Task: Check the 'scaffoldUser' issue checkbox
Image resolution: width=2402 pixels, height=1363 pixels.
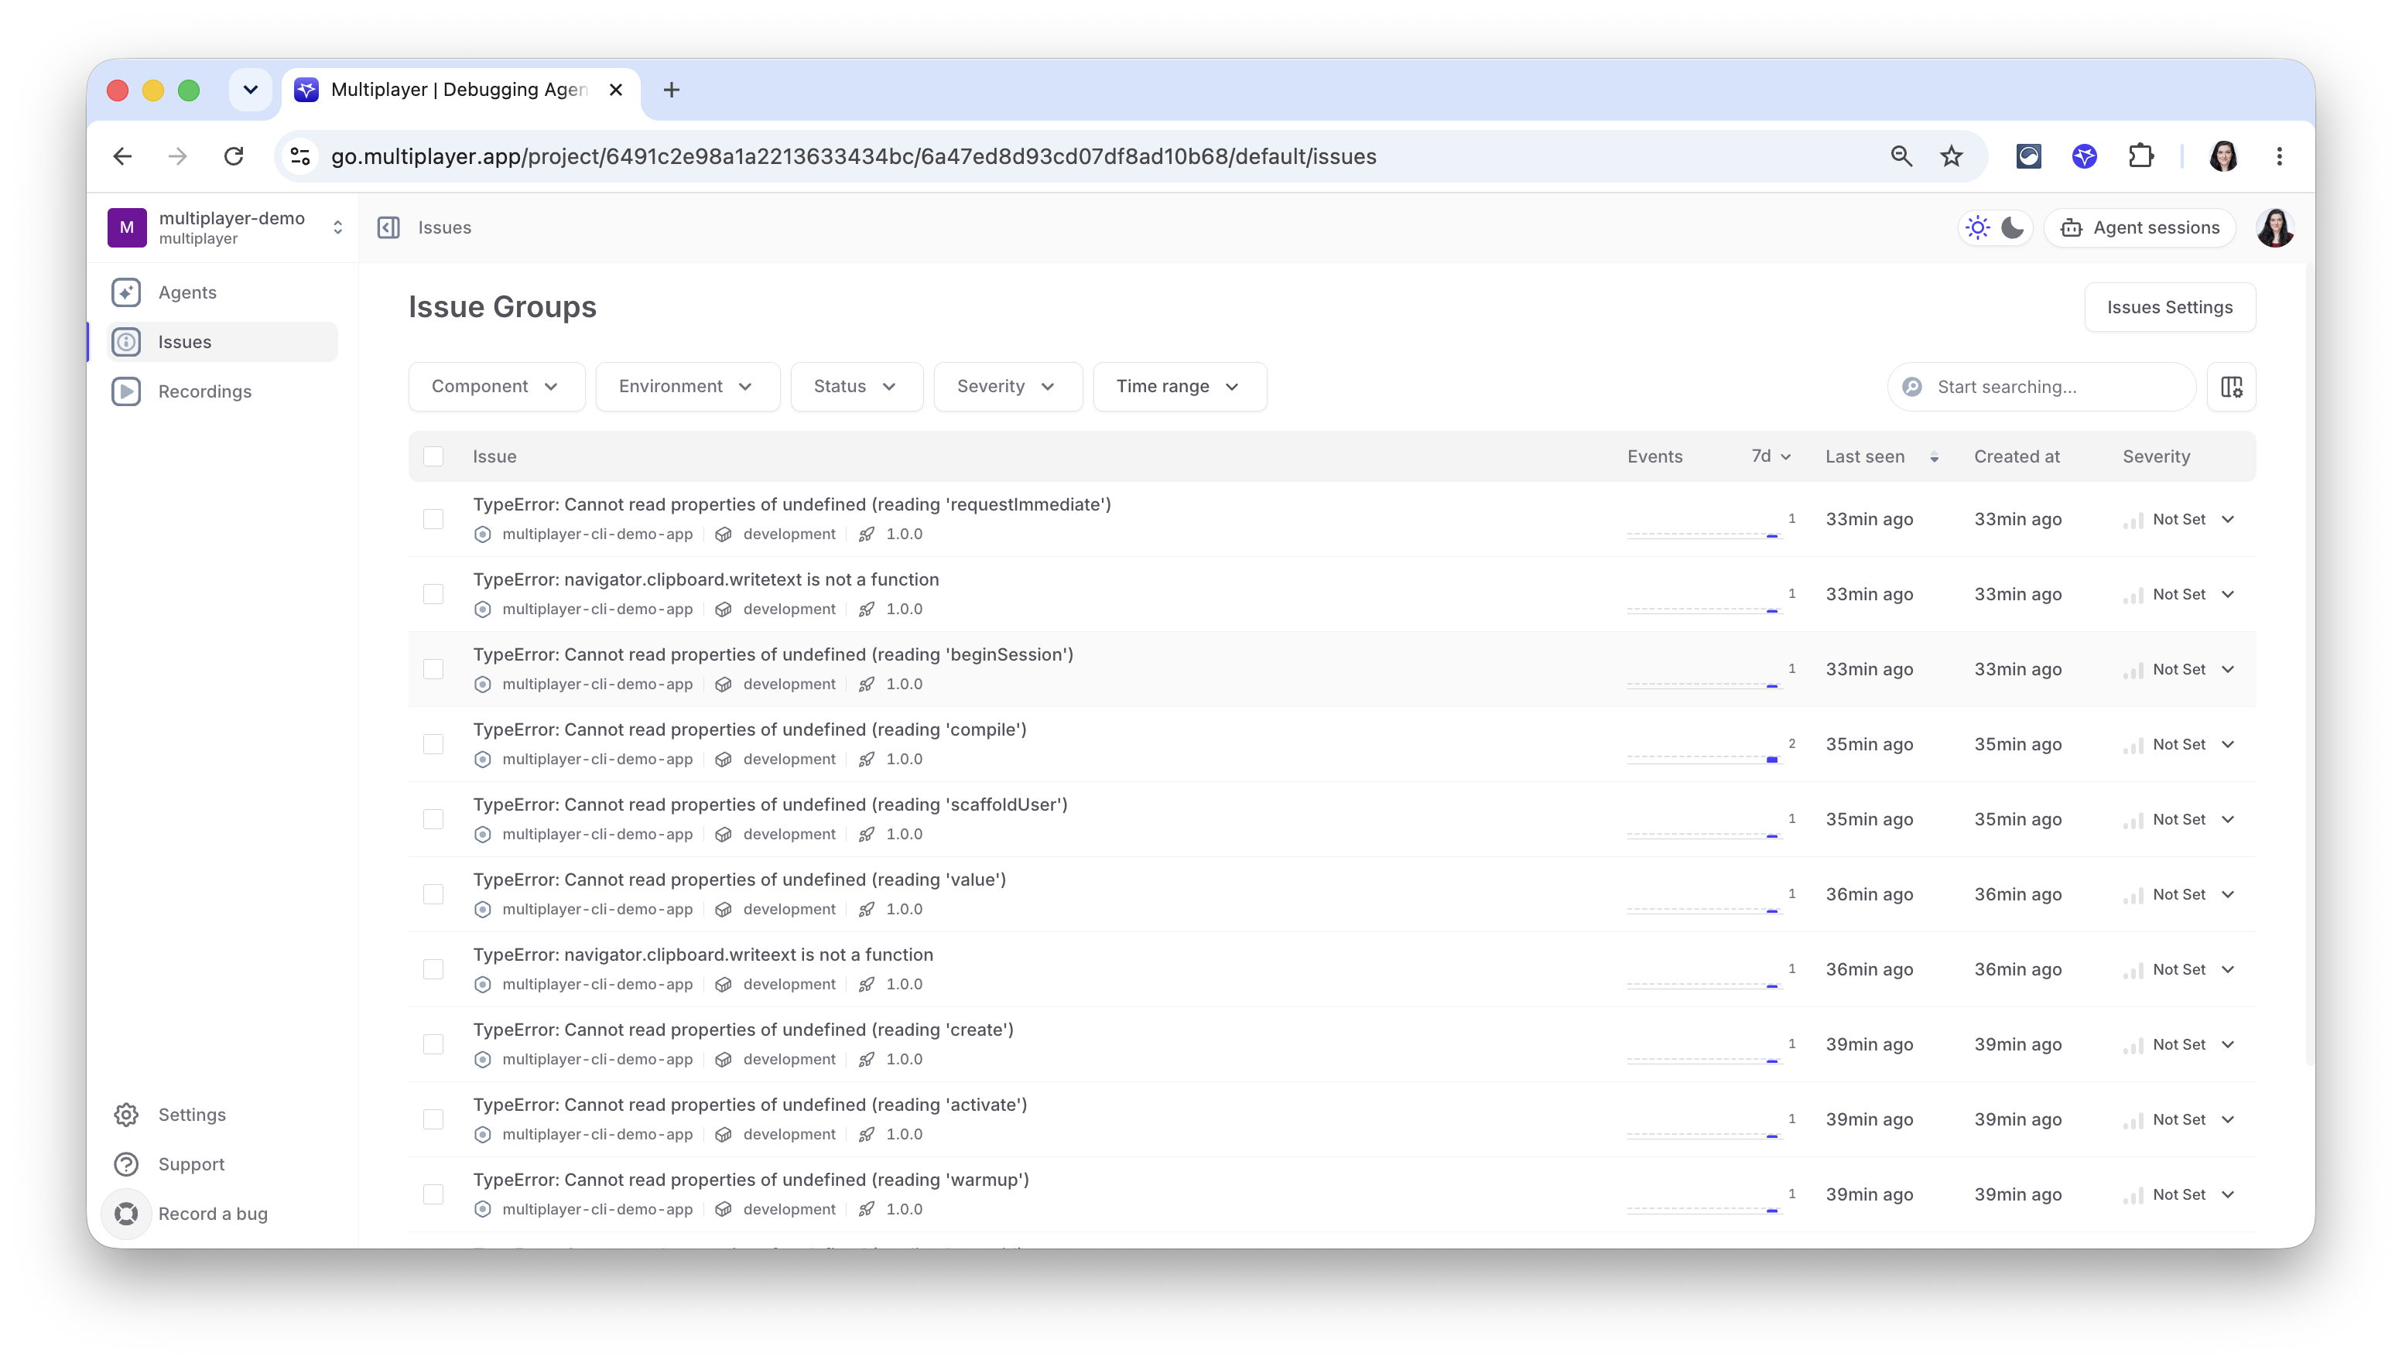Action: click(433, 819)
